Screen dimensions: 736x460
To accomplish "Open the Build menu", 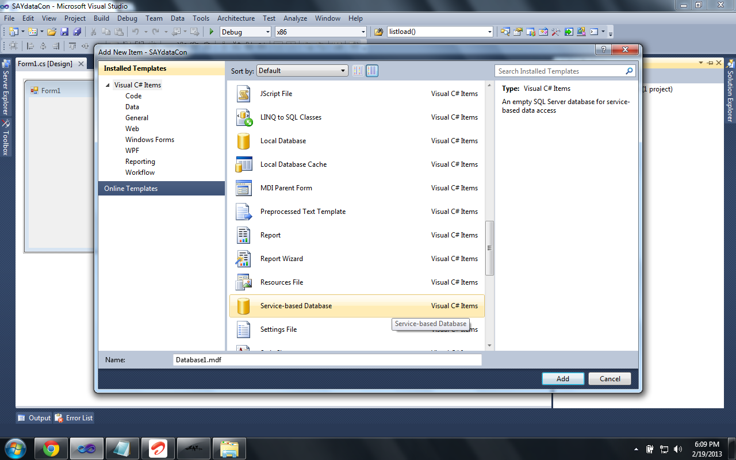I will [101, 18].
